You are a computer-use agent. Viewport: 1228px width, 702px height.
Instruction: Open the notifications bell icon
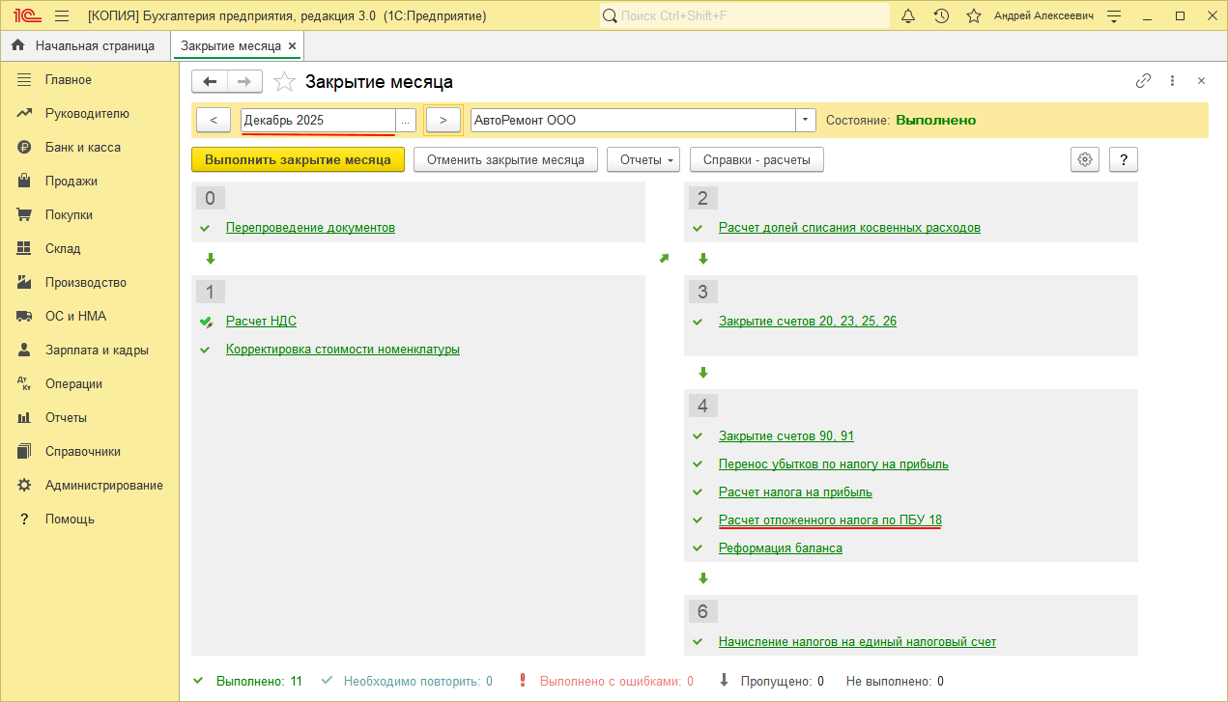pyautogui.click(x=908, y=16)
